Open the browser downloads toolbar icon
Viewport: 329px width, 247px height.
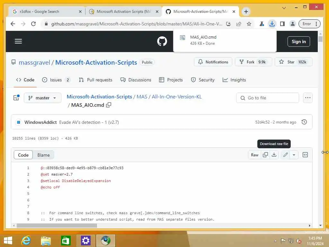click(x=272, y=24)
